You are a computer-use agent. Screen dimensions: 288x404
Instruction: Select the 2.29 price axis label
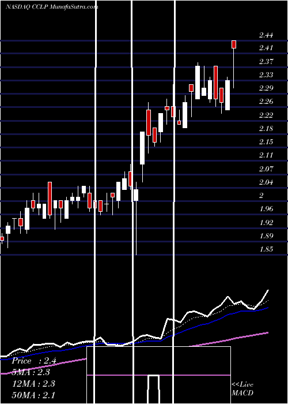click(x=266, y=88)
